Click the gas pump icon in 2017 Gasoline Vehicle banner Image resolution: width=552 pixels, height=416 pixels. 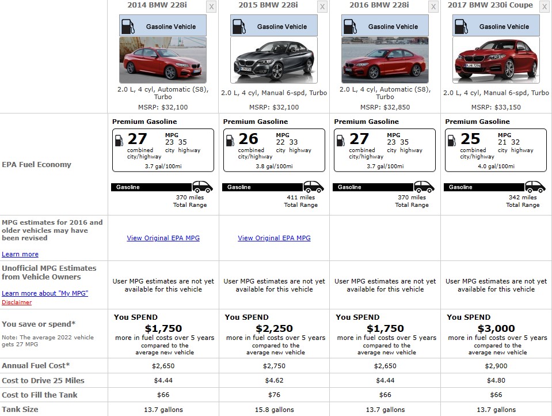(461, 27)
